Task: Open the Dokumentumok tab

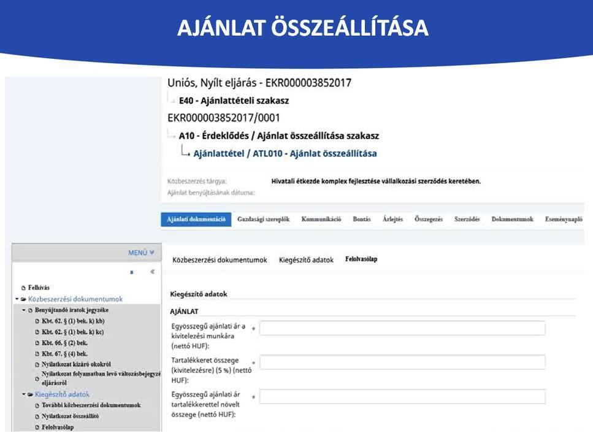Action: (x=512, y=220)
